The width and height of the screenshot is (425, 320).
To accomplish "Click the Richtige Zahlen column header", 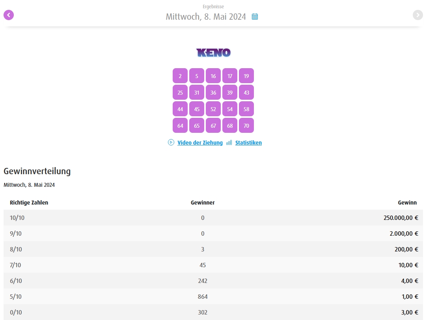I will click(x=29, y=203).
